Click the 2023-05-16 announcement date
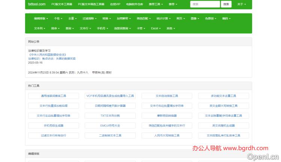The width and height of the screenshot is (281, 162). (x=35, y=62)
